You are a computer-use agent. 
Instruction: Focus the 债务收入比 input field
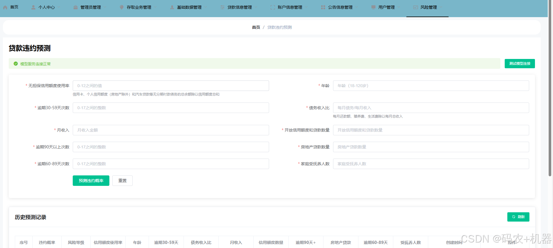pyautogui.click(x=431, y=108)
